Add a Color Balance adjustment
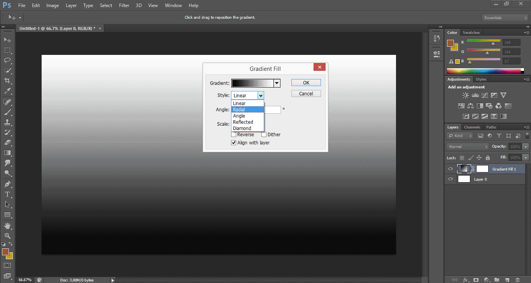Screen dimensions: 531x283 point(471,105)
